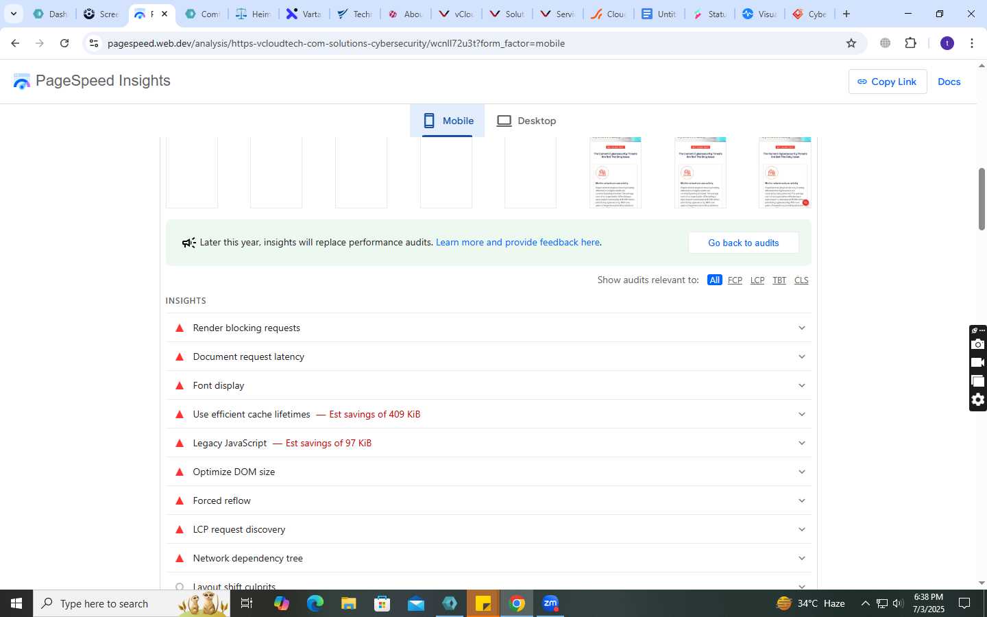This screenshot has height=617, width=987.
Task: Open the site information icon in the address bar
Action: 94,43
